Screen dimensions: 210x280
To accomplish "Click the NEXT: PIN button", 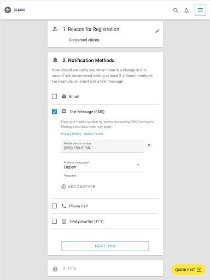I will pyautogui.click(x=105, y=246).
